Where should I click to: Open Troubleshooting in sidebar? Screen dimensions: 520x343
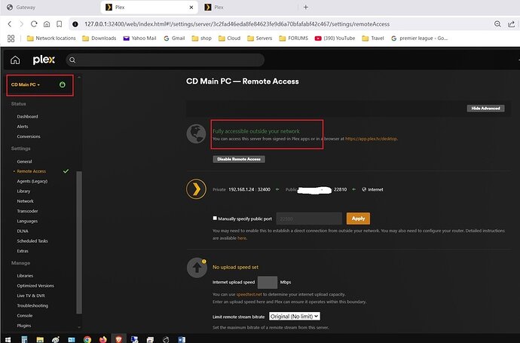coord(32,305)
